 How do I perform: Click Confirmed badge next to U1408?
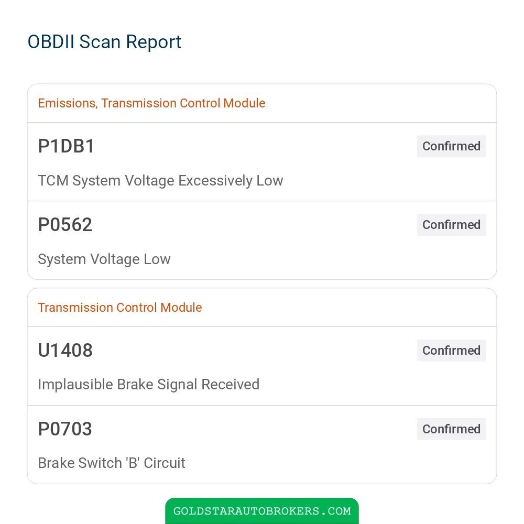pyautogui.click(x=451, y=350)
